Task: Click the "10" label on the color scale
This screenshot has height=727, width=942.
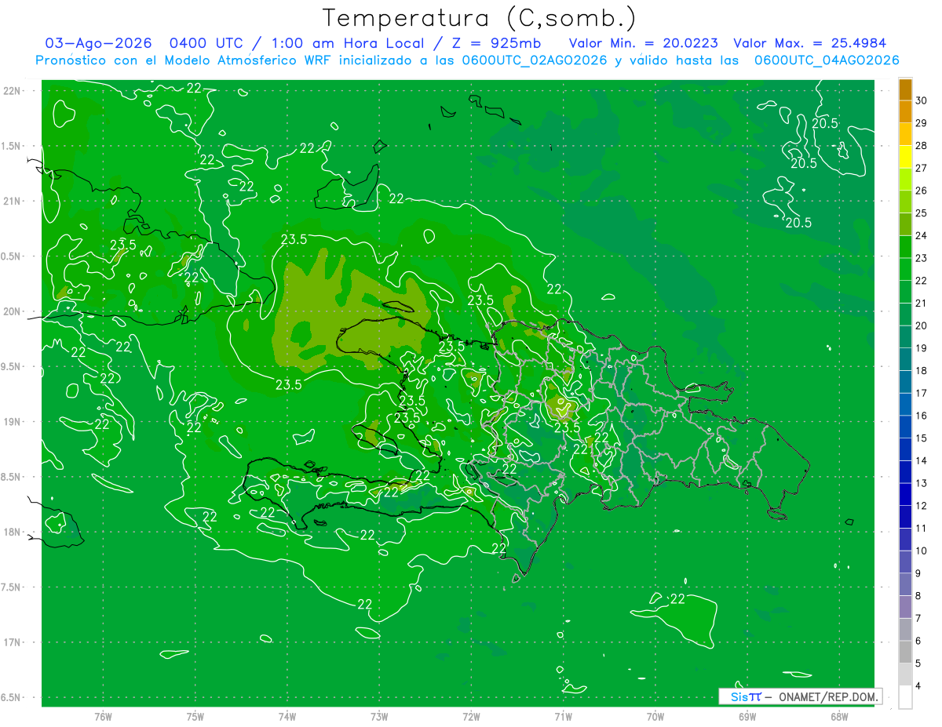Action: click(922, 551)
